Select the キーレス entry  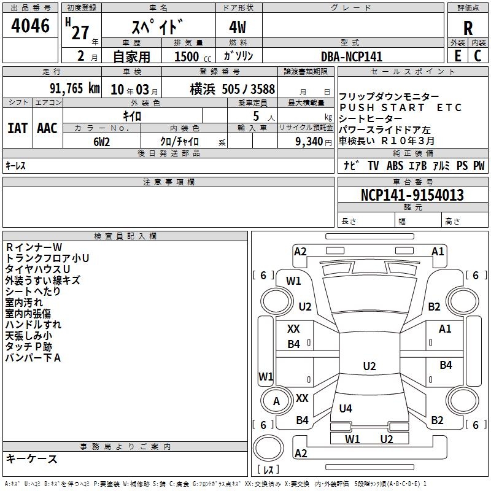15,166
